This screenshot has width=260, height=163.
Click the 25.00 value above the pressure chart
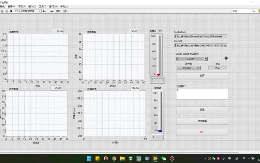point(56,88)
